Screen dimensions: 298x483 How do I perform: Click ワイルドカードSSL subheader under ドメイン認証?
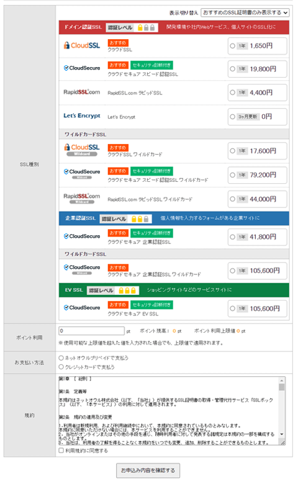[x=85, y=135]
